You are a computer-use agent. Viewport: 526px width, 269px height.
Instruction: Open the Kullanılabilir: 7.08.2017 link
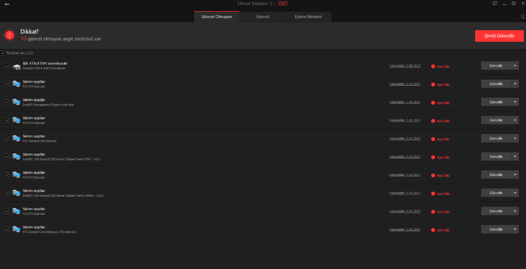405,66
